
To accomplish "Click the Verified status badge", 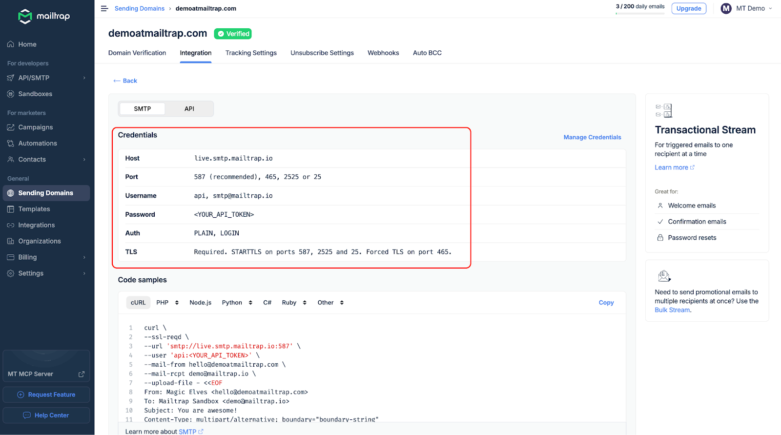I will click(233, 34).
